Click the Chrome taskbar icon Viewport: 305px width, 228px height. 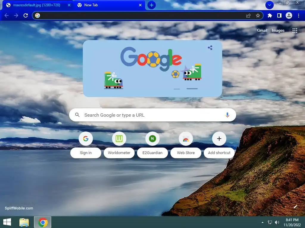tap(43, 222)
